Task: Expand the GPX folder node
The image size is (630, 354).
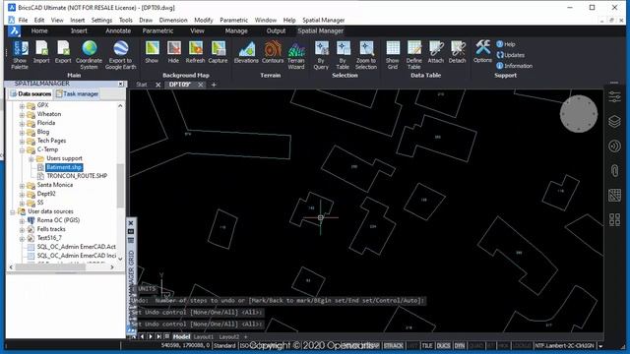Action: point(22,106)
